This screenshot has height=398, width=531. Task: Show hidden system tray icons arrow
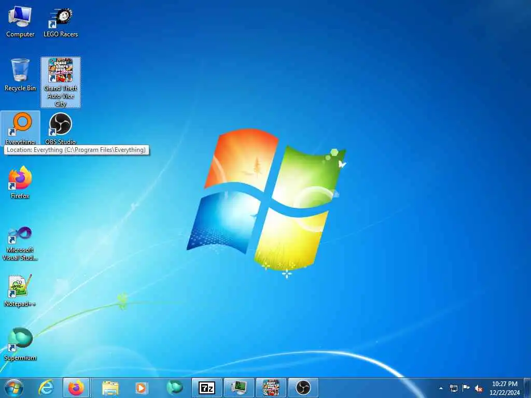[x=441, y=388]
